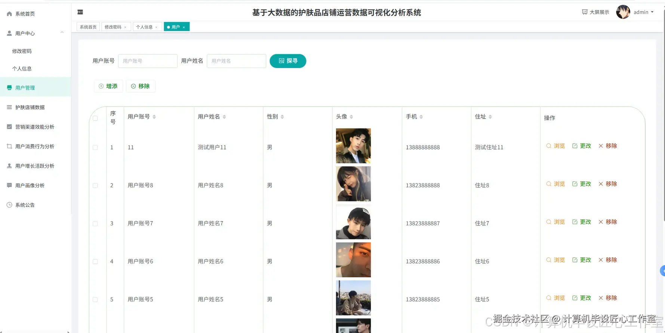Screen dimensions: 665x333
Task: Toggle the select-all header checkbox
Action: pyautogui.click(x=95, y=118)
